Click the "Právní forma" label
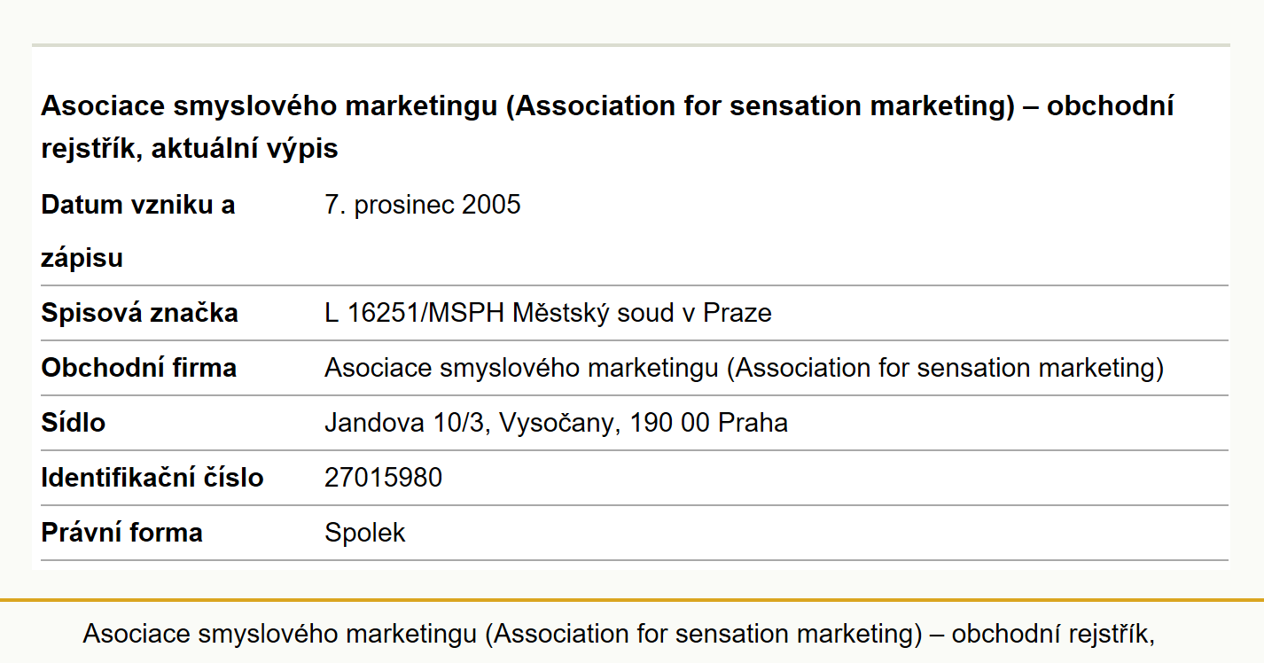1264x663 pixels. (121, 533)
